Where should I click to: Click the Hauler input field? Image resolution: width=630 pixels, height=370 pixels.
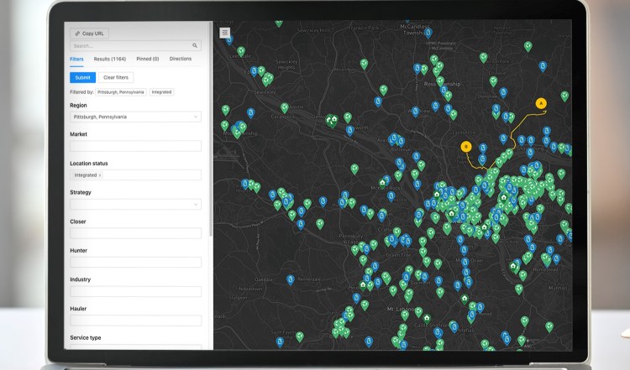point(135,320)
